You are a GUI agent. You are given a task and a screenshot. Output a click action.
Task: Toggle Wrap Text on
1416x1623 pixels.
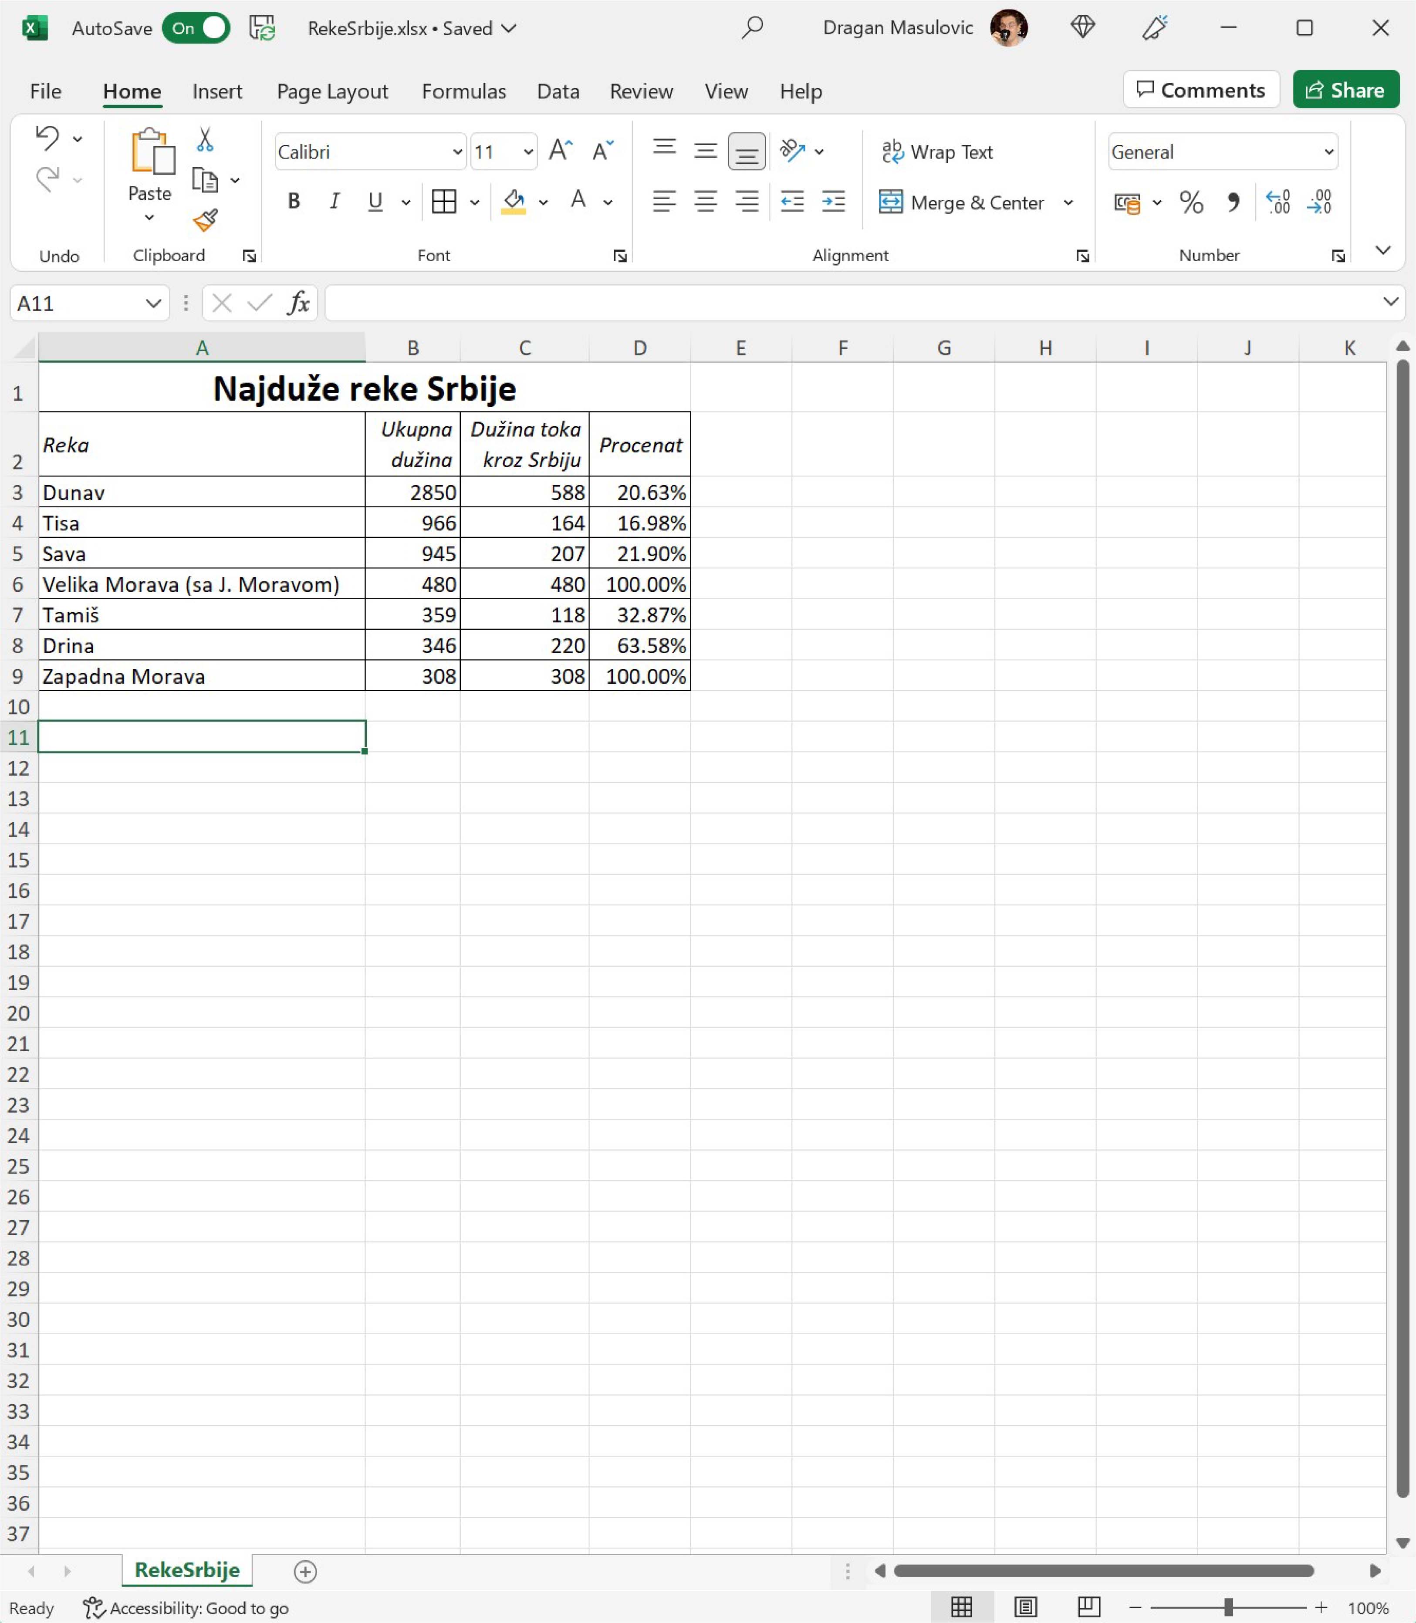pos(937,152)
